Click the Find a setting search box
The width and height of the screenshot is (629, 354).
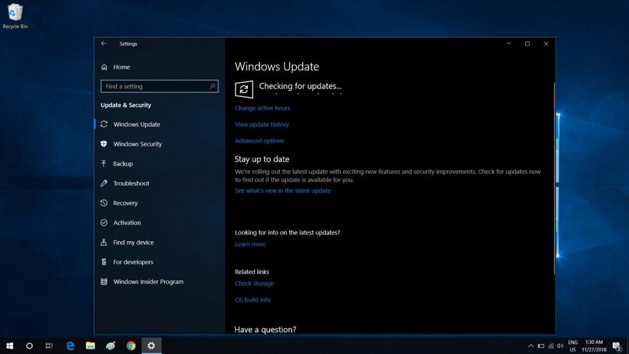tap(159, 86)
